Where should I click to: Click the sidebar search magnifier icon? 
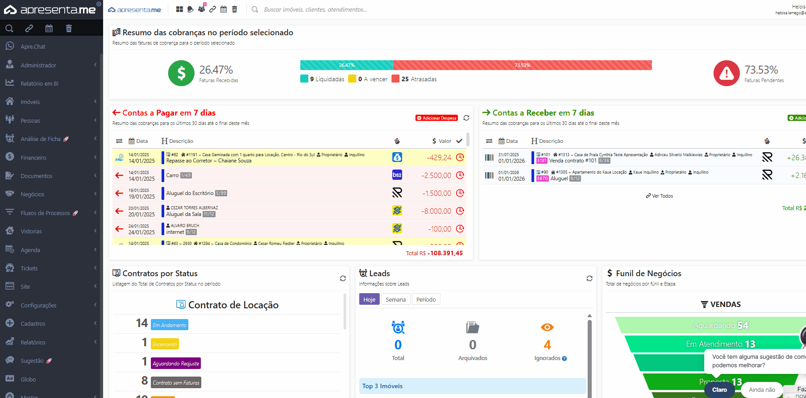(9, 29)
